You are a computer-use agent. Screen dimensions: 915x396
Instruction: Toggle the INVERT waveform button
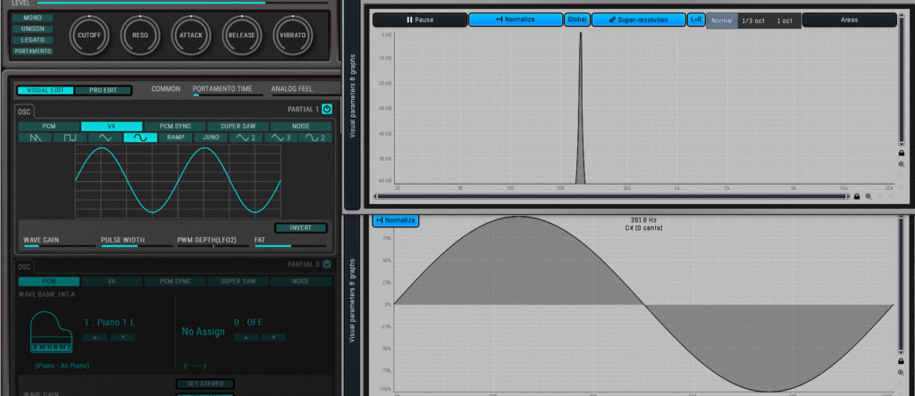(x=300, y=227)
